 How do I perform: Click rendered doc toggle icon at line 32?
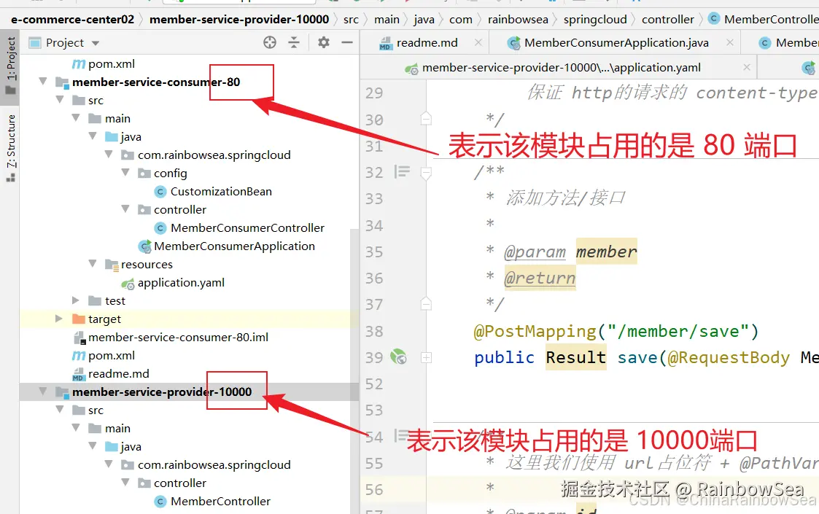[x=402, y=171]
